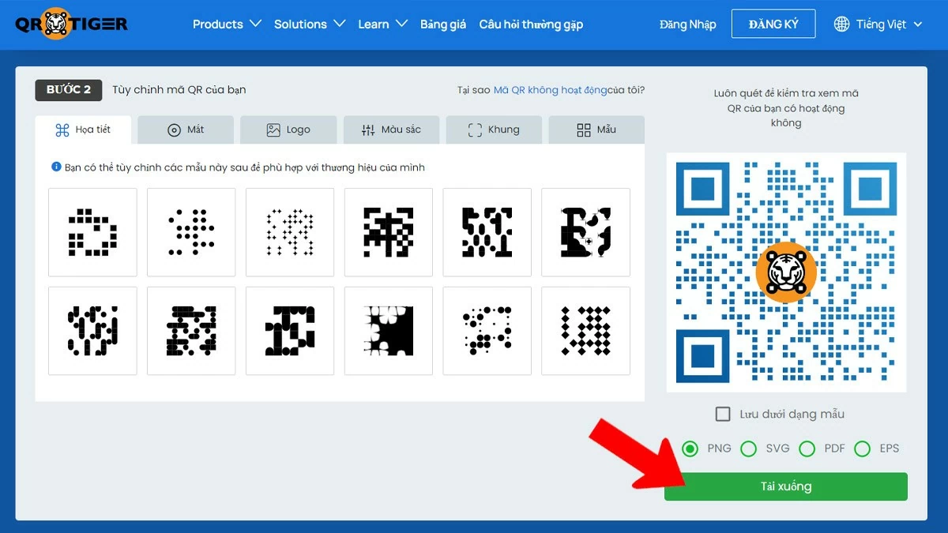
Task: Click the info icon beside the customization hint
Action: pyautogui.click(x=55, y=167)
